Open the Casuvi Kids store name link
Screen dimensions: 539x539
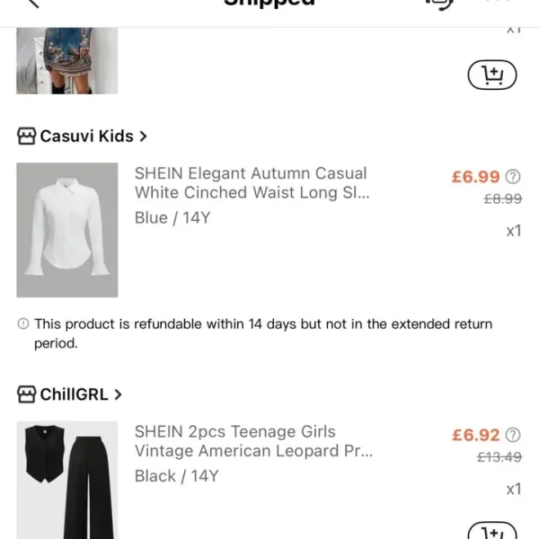click(86, 137)
